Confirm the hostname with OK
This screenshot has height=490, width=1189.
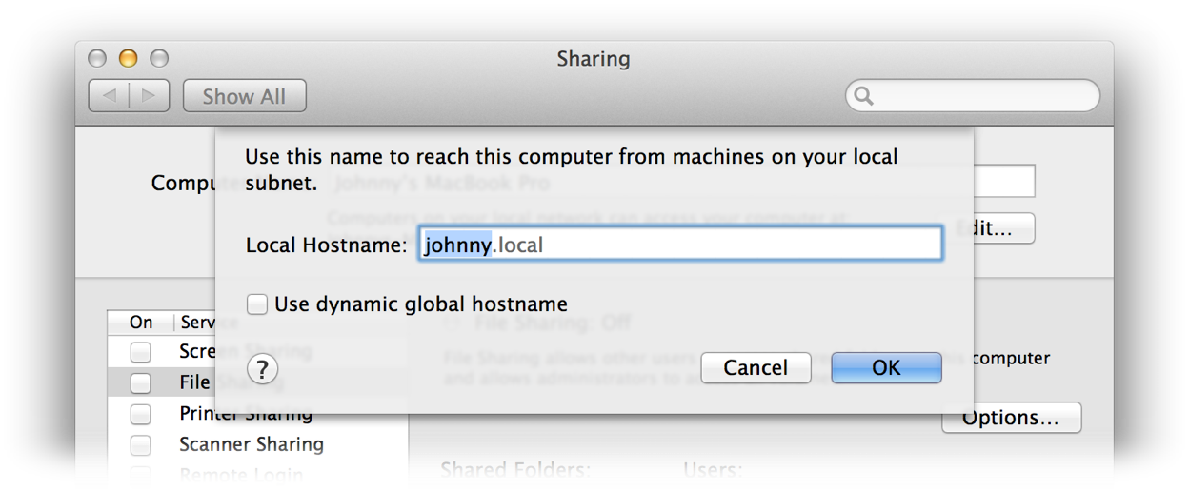(x=886, y=368)
